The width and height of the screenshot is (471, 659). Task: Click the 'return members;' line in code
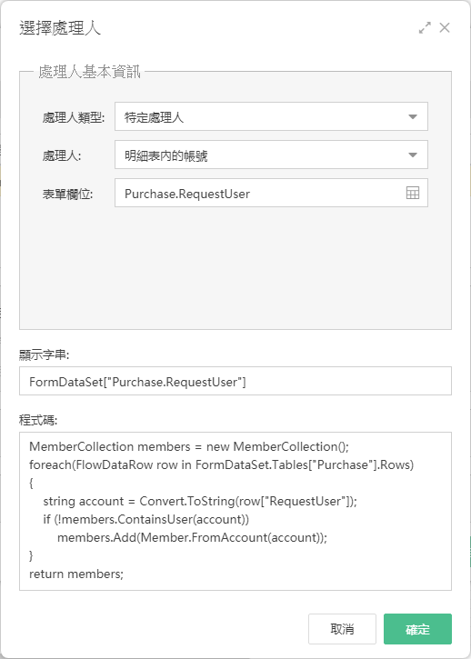click(x=76, y=574)
